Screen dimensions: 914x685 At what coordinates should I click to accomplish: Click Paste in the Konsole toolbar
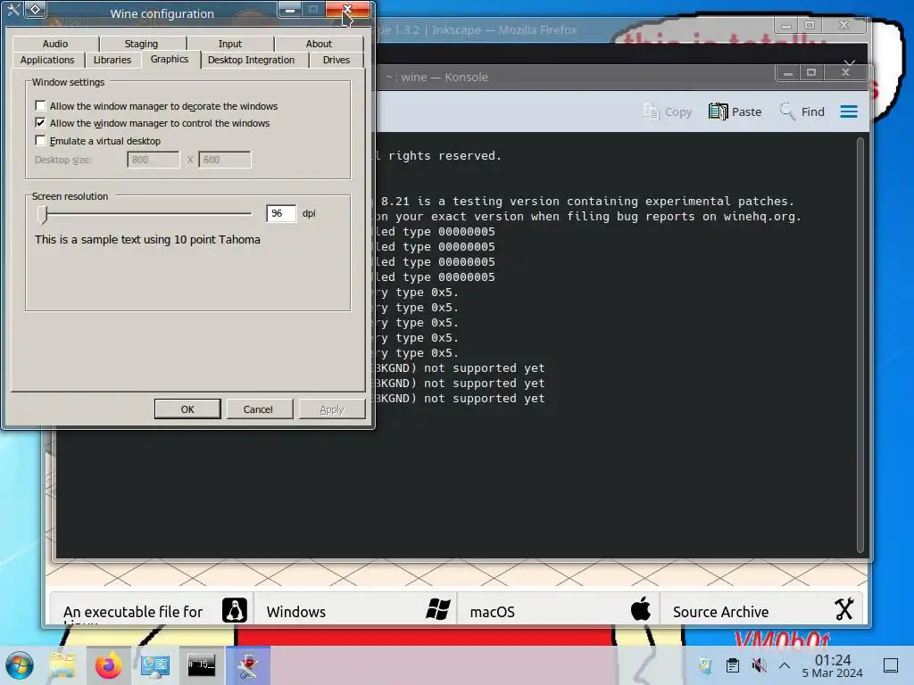[x=735, y=111]
